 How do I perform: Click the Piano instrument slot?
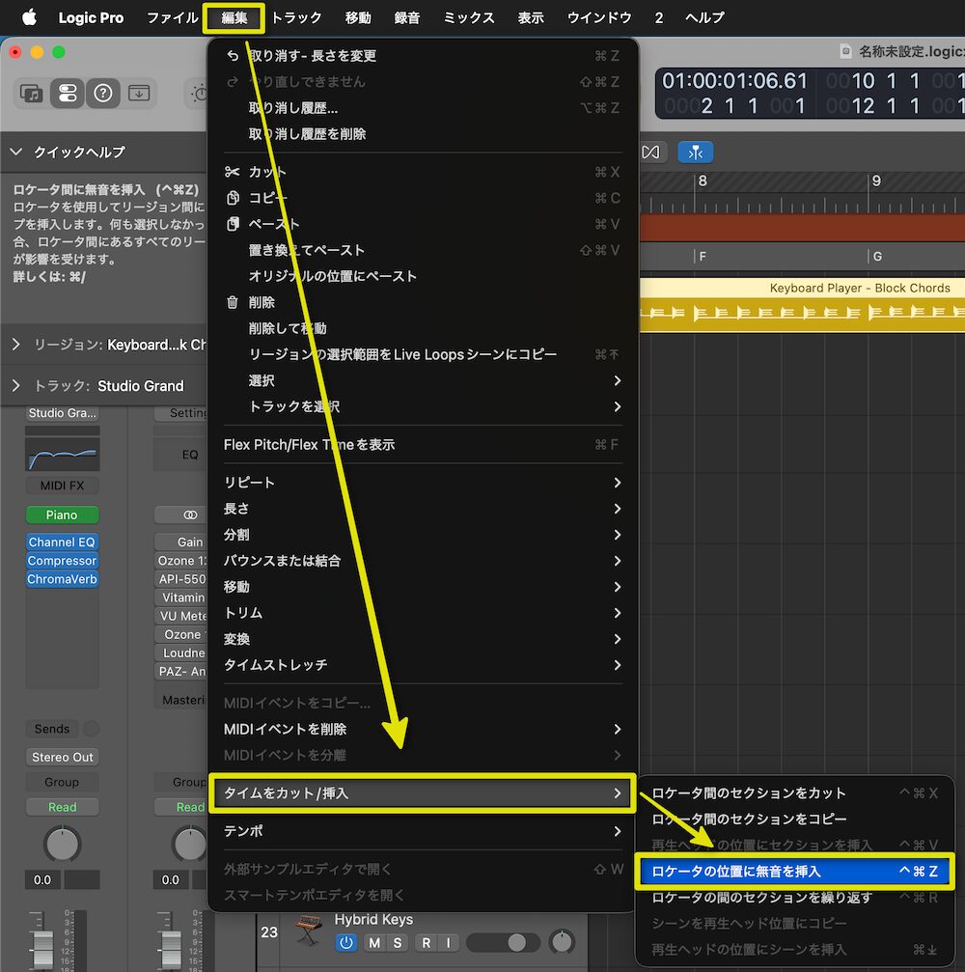click(x=62, y=514)
